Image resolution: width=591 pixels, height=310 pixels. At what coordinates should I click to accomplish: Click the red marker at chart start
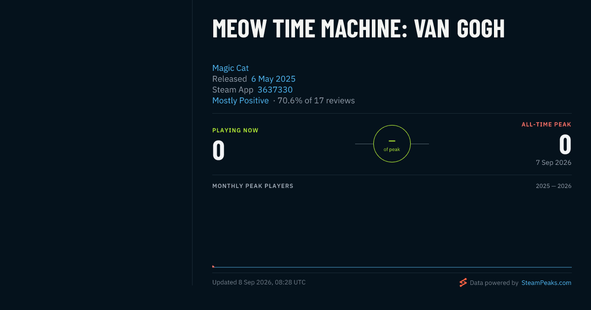(213, 267)
